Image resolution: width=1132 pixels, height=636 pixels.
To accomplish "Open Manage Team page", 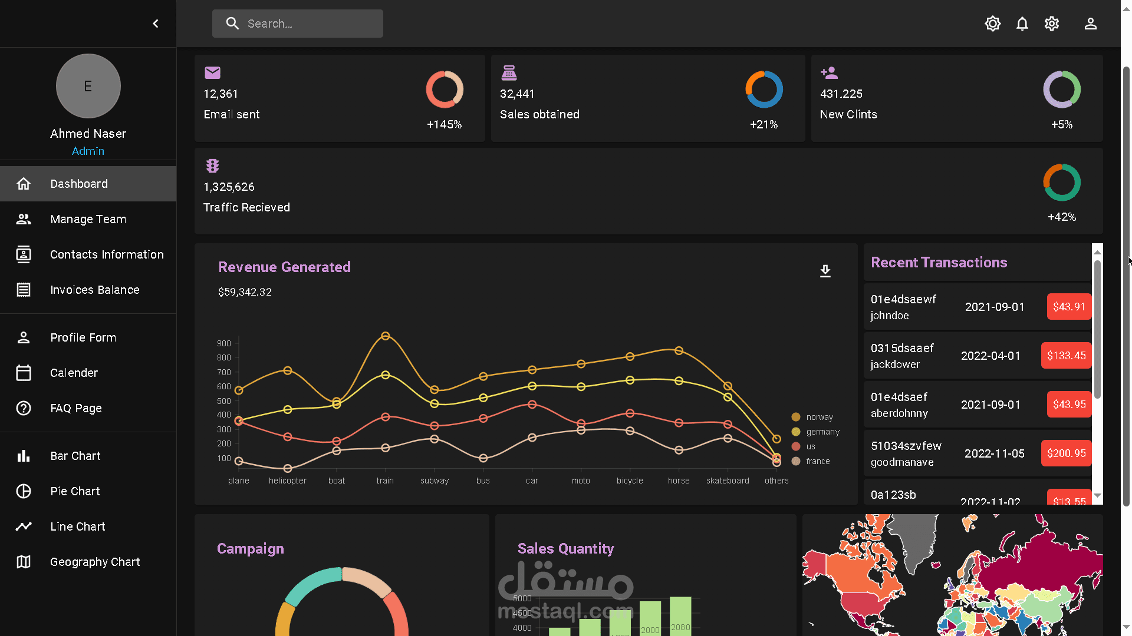I will 88,219.
